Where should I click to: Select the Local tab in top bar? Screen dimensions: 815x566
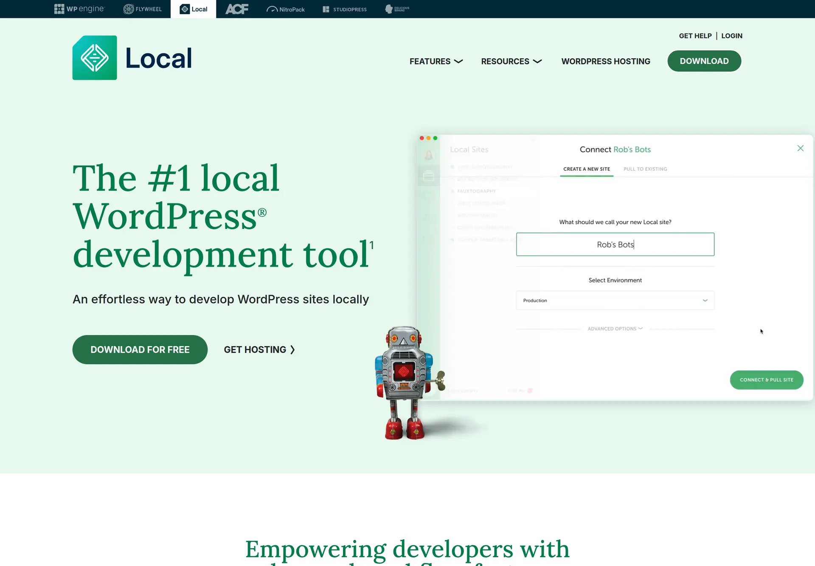(193, 9)
